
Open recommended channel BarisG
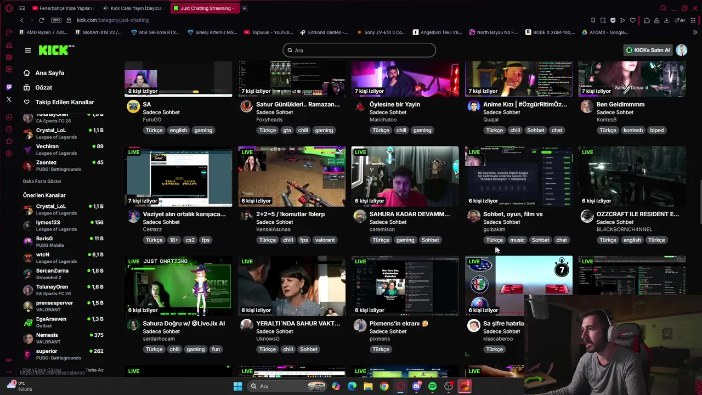coord(63,241)
